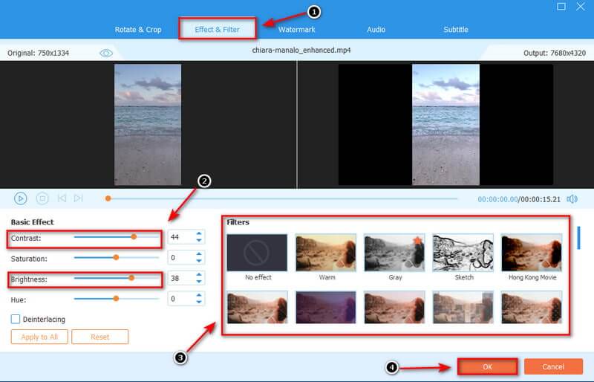594x382 pixels.
Task: Click Apply to All button
Action: tap(39, 337)
